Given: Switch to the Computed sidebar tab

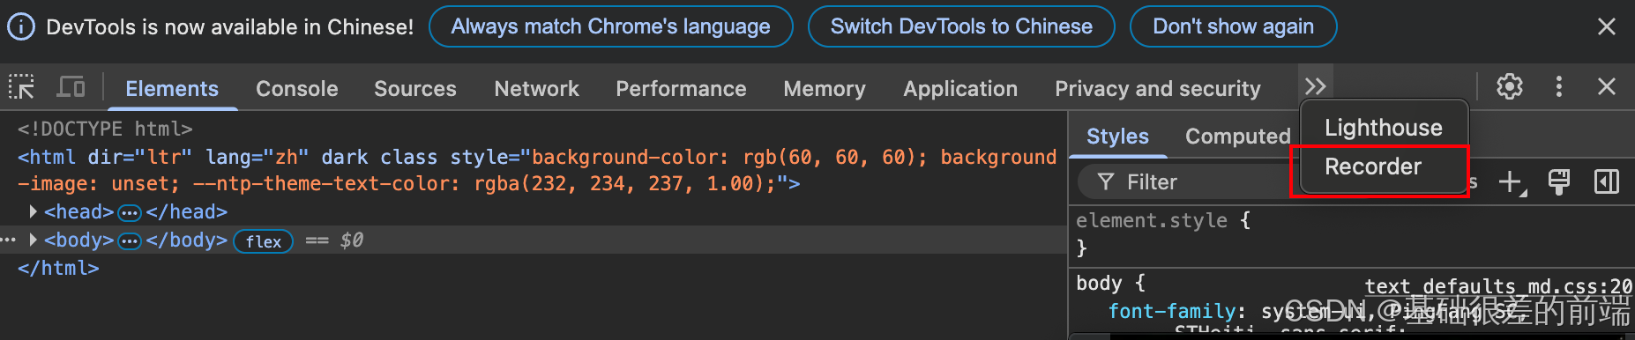Looking at the screenshot, I should (x=1237, y=137).
